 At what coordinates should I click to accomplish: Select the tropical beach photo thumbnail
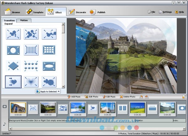pos(78,107)
